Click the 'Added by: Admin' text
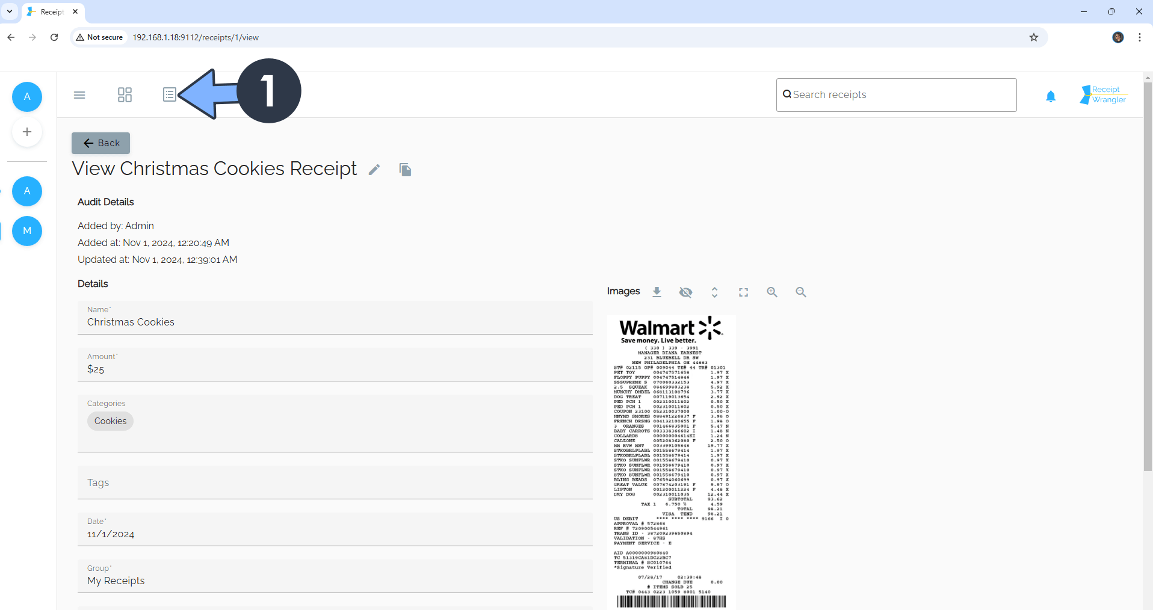Viewport: 1153px width, 610px height. point(116,226)
